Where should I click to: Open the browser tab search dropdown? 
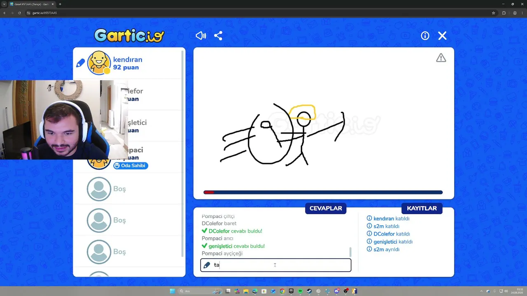pos(4,4)
